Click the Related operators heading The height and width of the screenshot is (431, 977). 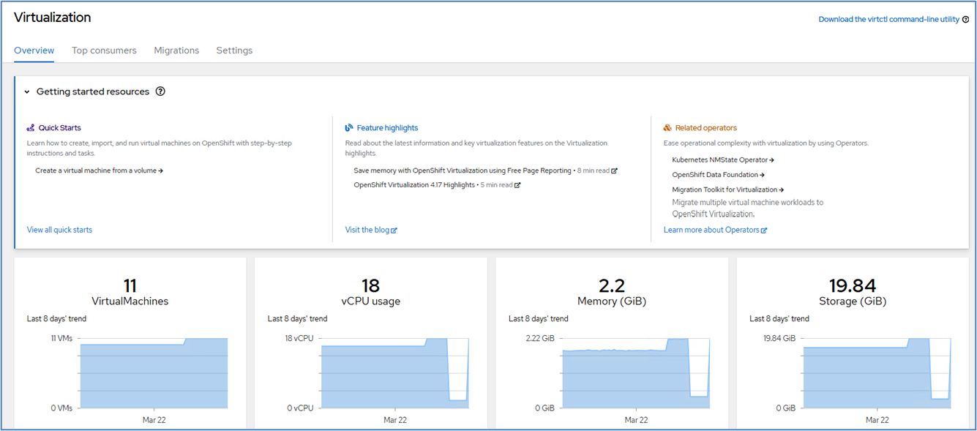click(706, 128)
